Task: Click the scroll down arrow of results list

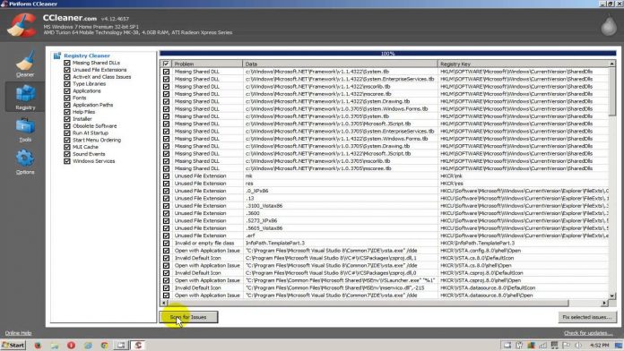Action: [612, 295]
